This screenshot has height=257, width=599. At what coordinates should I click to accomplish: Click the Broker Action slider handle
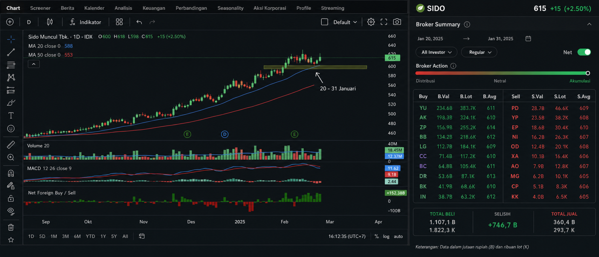pos(588,73)
